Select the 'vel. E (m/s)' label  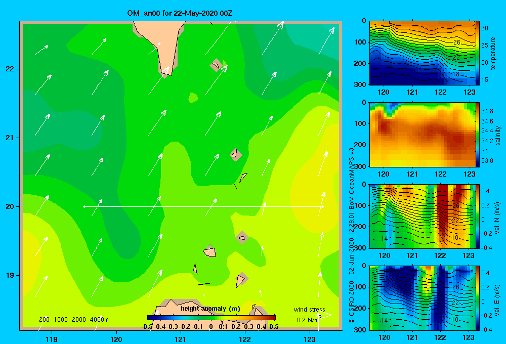pyautogui.click(x=497, y=299)
